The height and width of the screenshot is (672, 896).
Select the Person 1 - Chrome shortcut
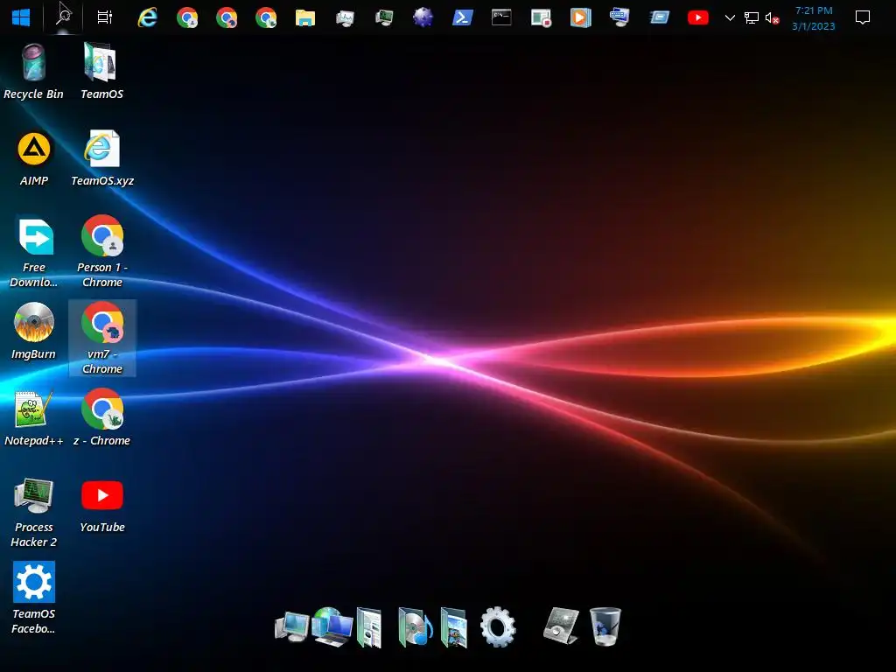tap(102, 252)
